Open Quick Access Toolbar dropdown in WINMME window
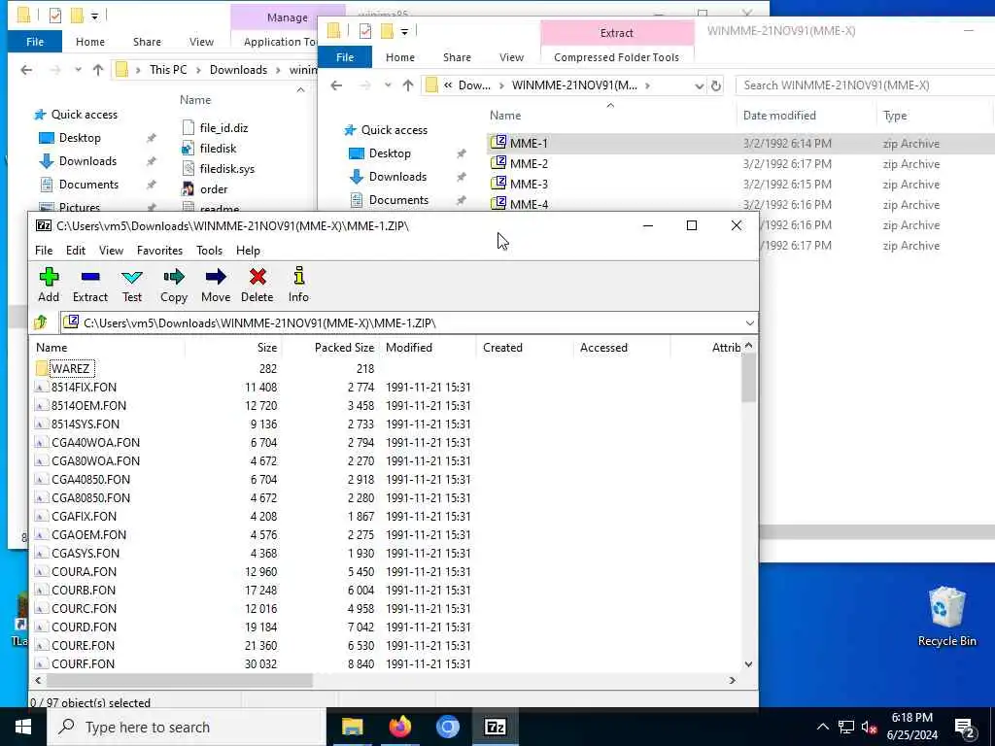This screenshot has width=995, height=746. click(404, 30)
